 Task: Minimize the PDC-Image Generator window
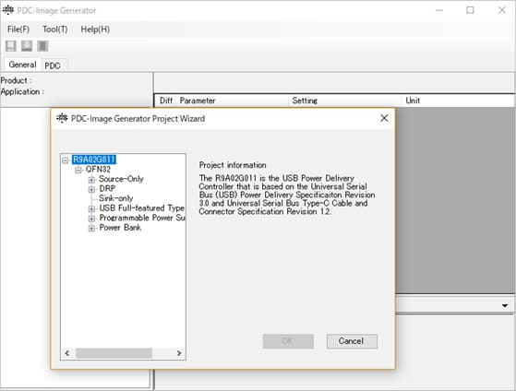point(439,10)
